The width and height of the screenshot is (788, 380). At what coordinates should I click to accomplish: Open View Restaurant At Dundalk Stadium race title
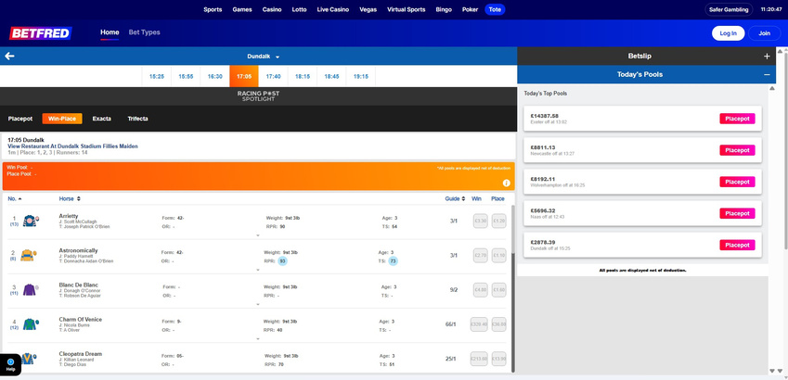click(x=72, y=146)
